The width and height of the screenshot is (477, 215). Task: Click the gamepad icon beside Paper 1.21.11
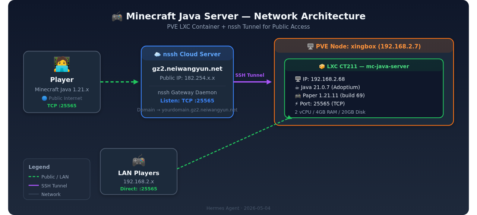pyautogui.click(x=297, y=96)
